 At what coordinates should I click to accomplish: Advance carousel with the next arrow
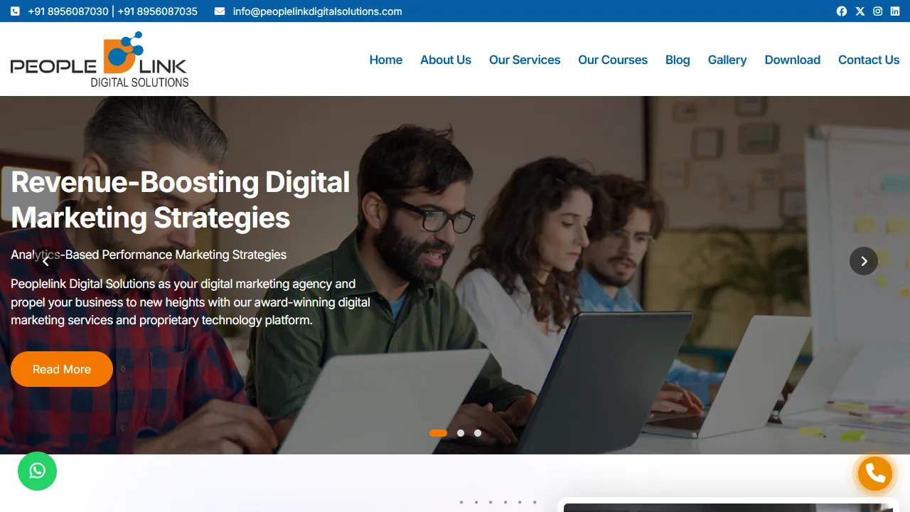click(863, 261)
